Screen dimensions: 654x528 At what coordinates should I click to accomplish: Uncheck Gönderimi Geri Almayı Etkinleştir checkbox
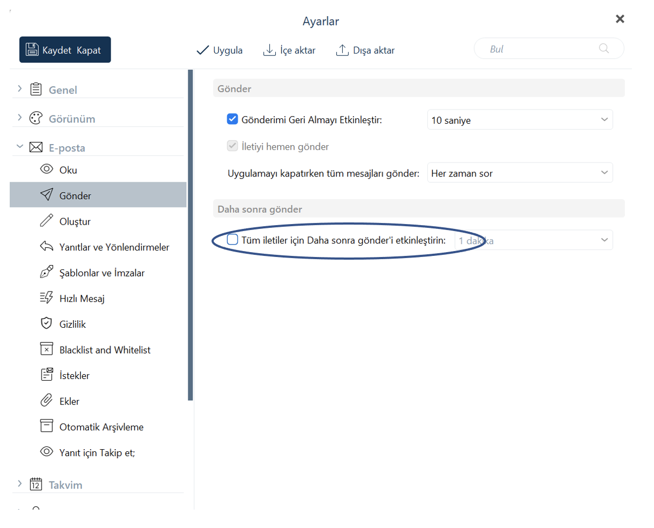(233, 119)
